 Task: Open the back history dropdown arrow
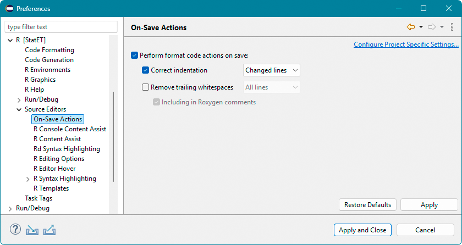click(x=421, y=27)
